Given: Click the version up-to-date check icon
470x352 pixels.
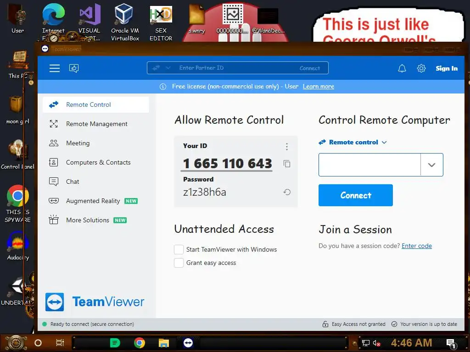Looking at the screenshot, I should tap(394, 324).
